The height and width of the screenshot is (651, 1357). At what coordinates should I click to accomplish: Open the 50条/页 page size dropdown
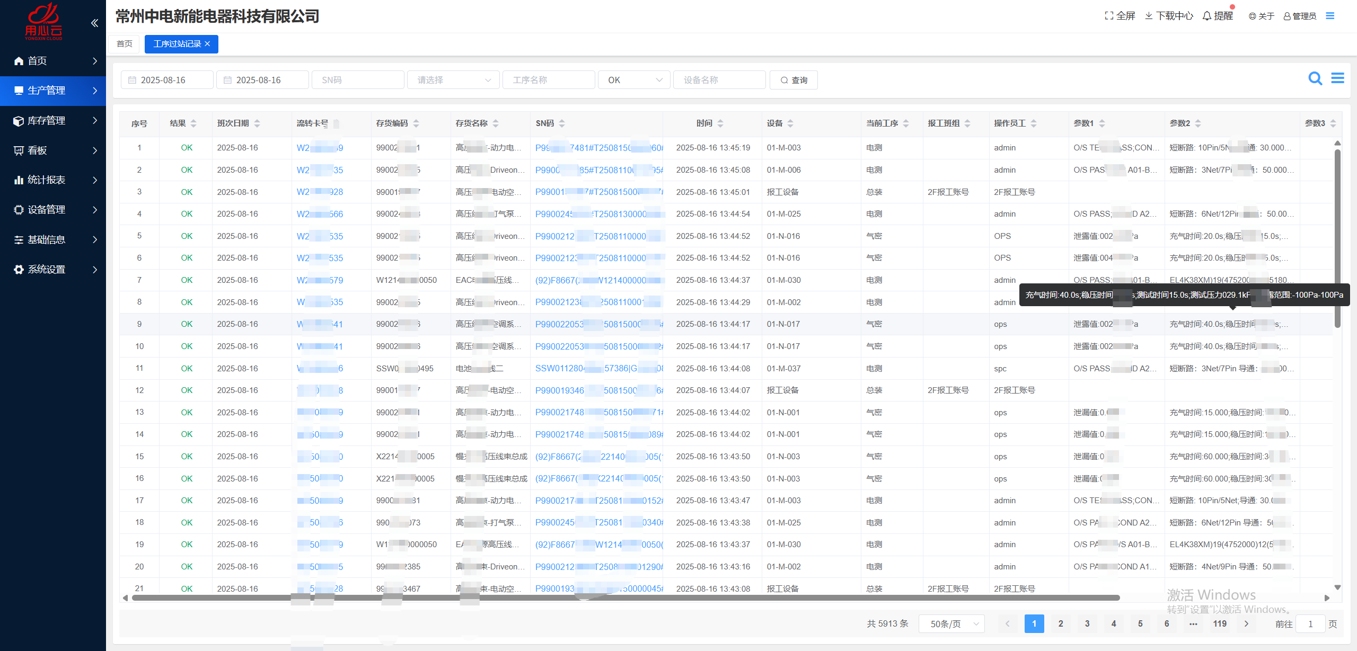[951, 624]
